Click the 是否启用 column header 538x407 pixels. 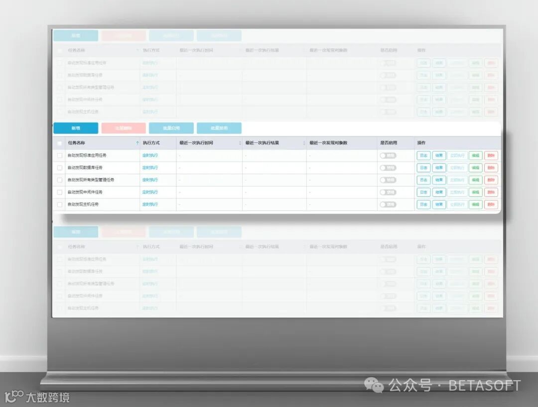pos(389,143)
